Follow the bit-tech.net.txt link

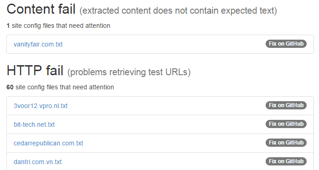34,124
